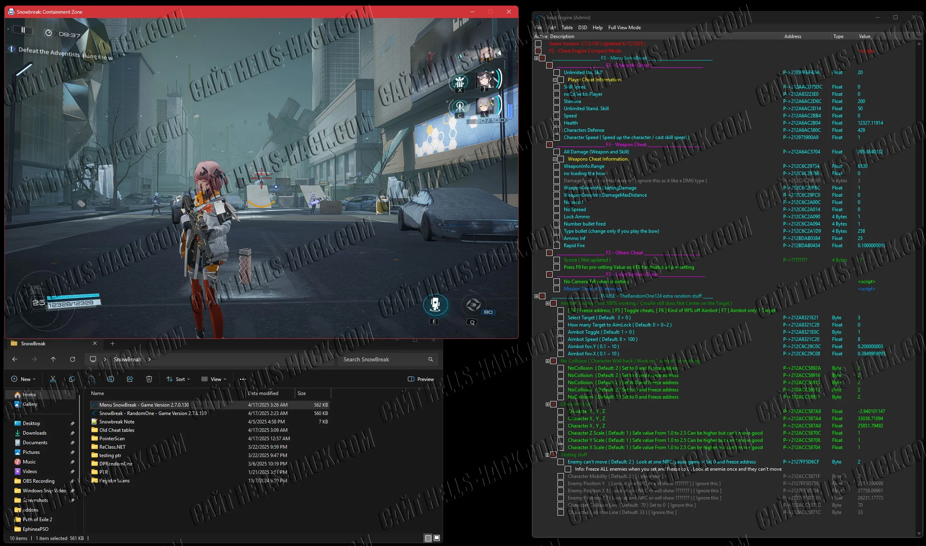Pause the game with the pause icon

[x=23, y=30]
